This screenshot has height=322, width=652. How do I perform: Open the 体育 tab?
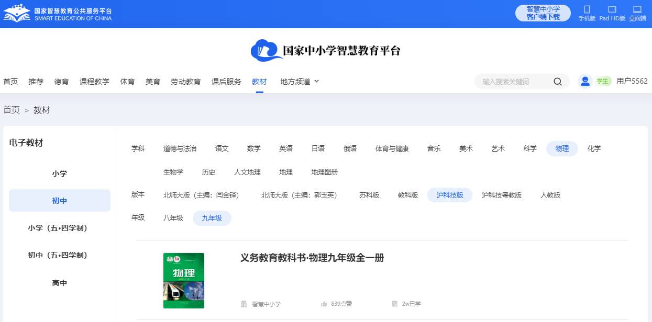[127, 82]
